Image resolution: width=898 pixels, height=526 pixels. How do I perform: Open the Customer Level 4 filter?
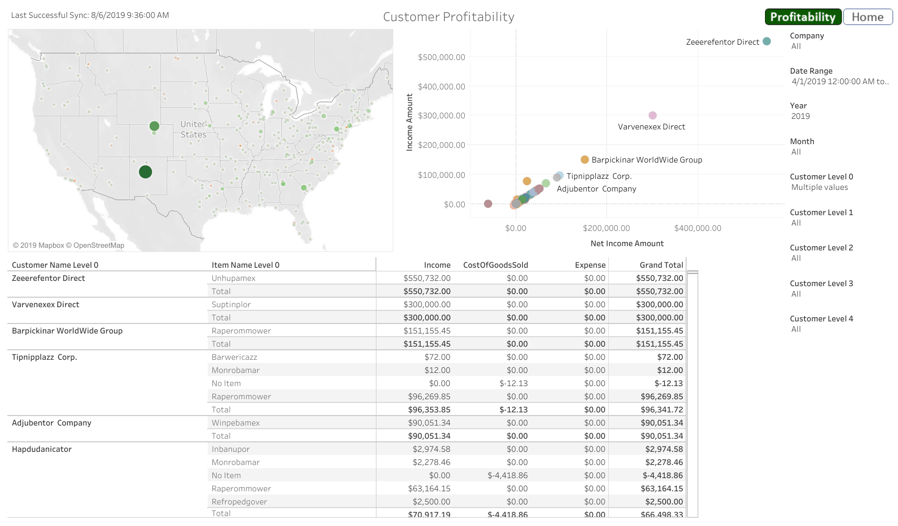(x=796, y=329)
